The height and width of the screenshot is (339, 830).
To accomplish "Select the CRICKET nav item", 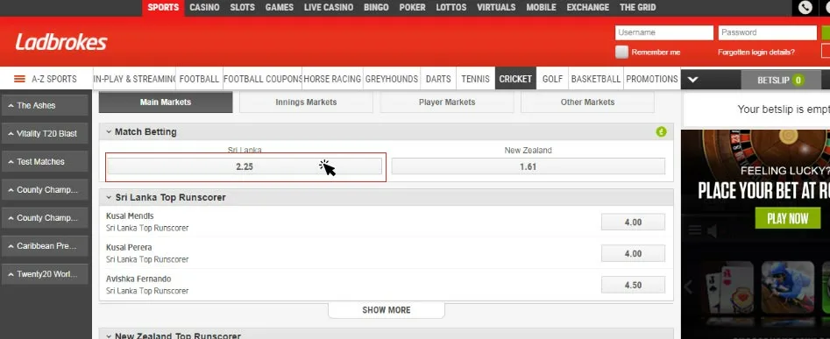I will coord(515,79).
